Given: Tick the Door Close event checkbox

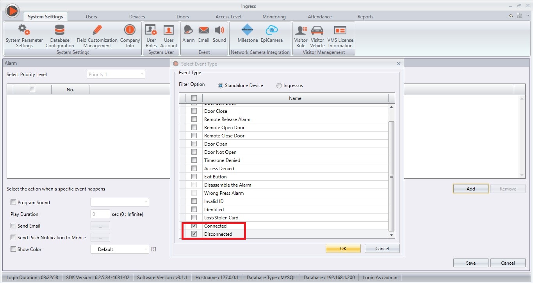Looking at the screenshot, I should coord(194,111).
